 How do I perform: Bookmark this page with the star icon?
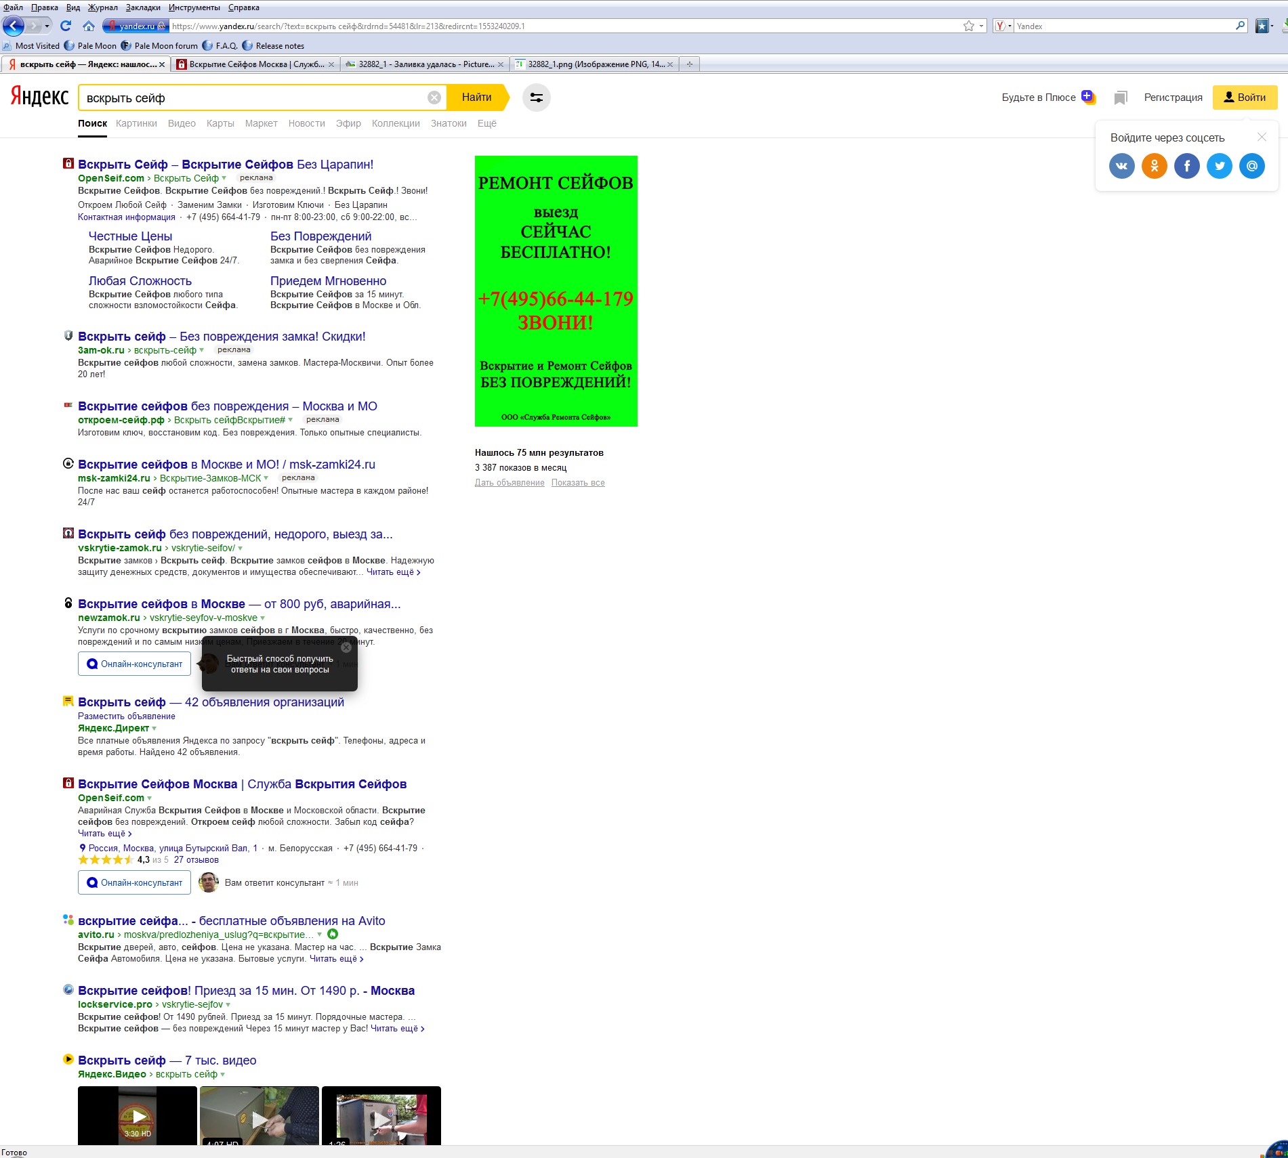coord(969,26)
